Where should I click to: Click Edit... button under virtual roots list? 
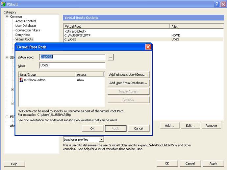pyautogui.click(x=190, y=126)
